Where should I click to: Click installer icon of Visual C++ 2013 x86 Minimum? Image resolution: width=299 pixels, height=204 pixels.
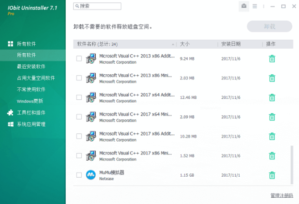pyautogui.click(x=91, y=78)
